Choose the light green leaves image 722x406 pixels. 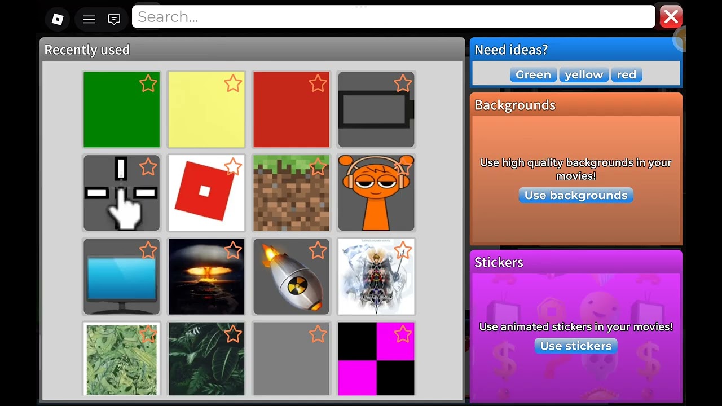coord(122,359)
